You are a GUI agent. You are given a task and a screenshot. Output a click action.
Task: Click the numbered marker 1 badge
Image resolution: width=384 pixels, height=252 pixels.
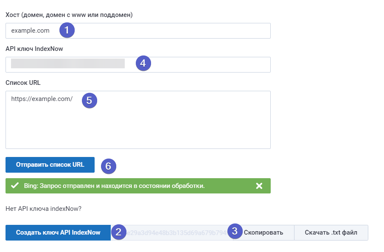(67, 30)
